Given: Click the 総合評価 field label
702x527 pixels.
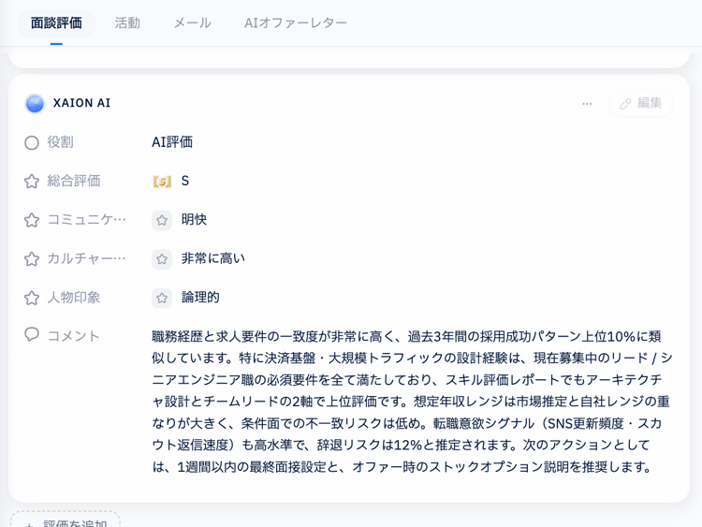Looking at the screenshot, I should (x=74, y=181).
